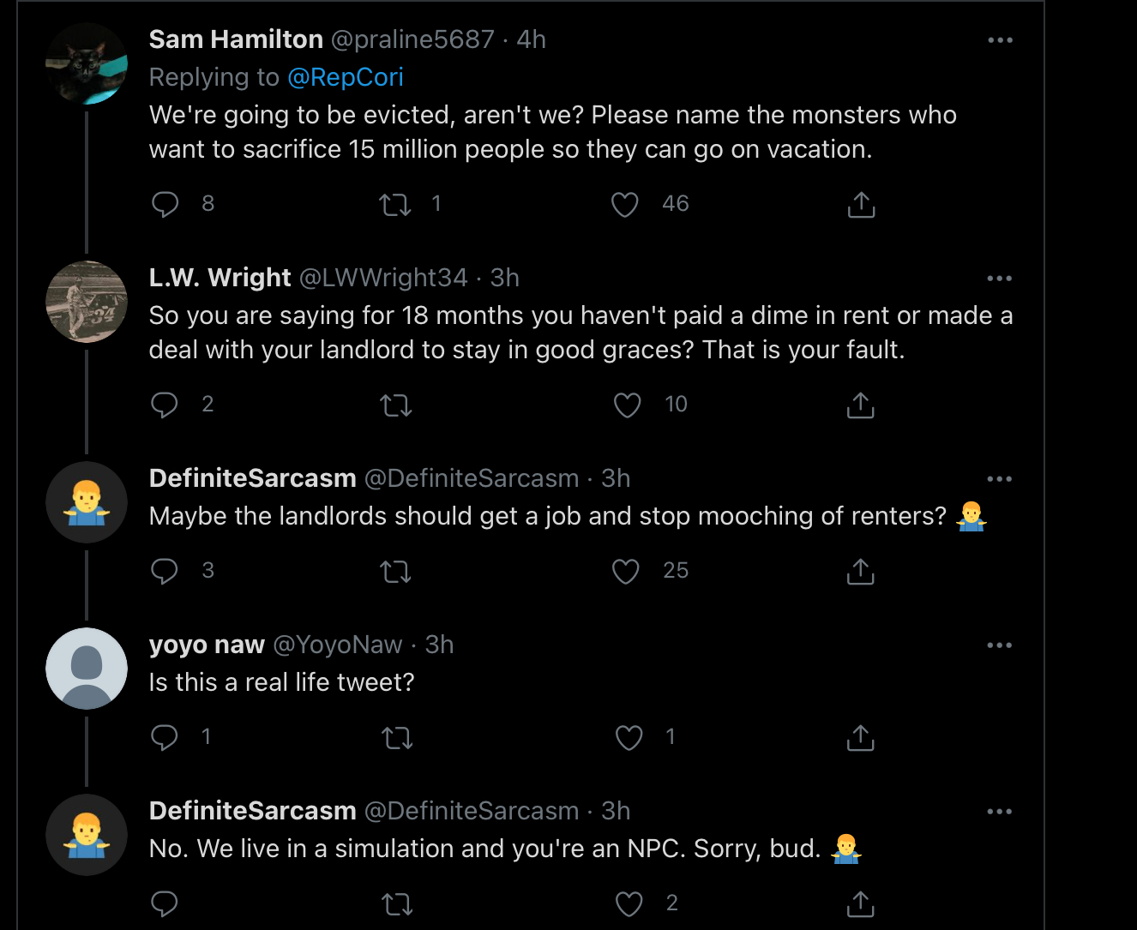The width and height of the screenshot is (1137, 930).
Task: Like L.W. Wright's tweet about rent
Action: click(627, 405)
